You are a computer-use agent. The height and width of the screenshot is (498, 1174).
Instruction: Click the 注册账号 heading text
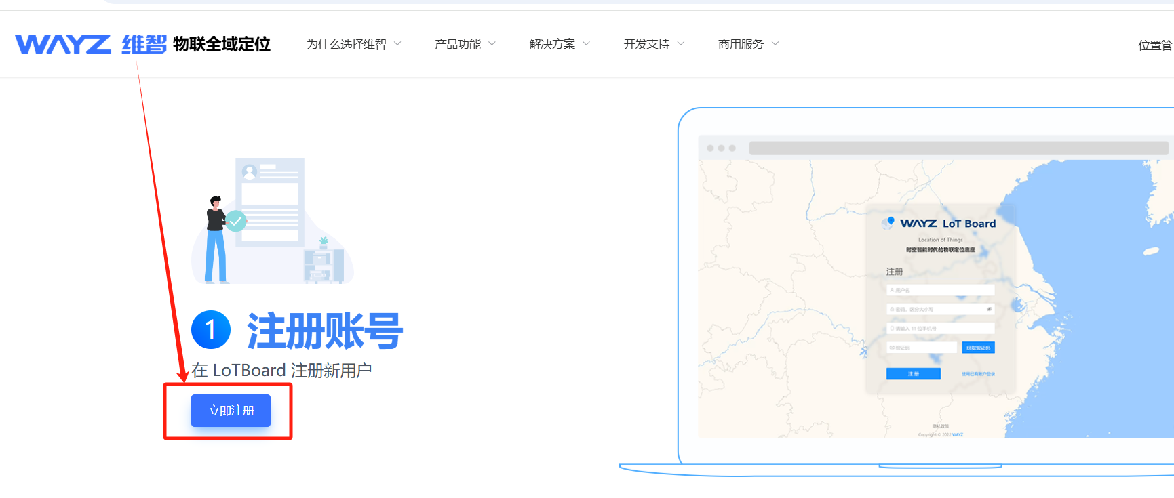[x=325, y=331]
